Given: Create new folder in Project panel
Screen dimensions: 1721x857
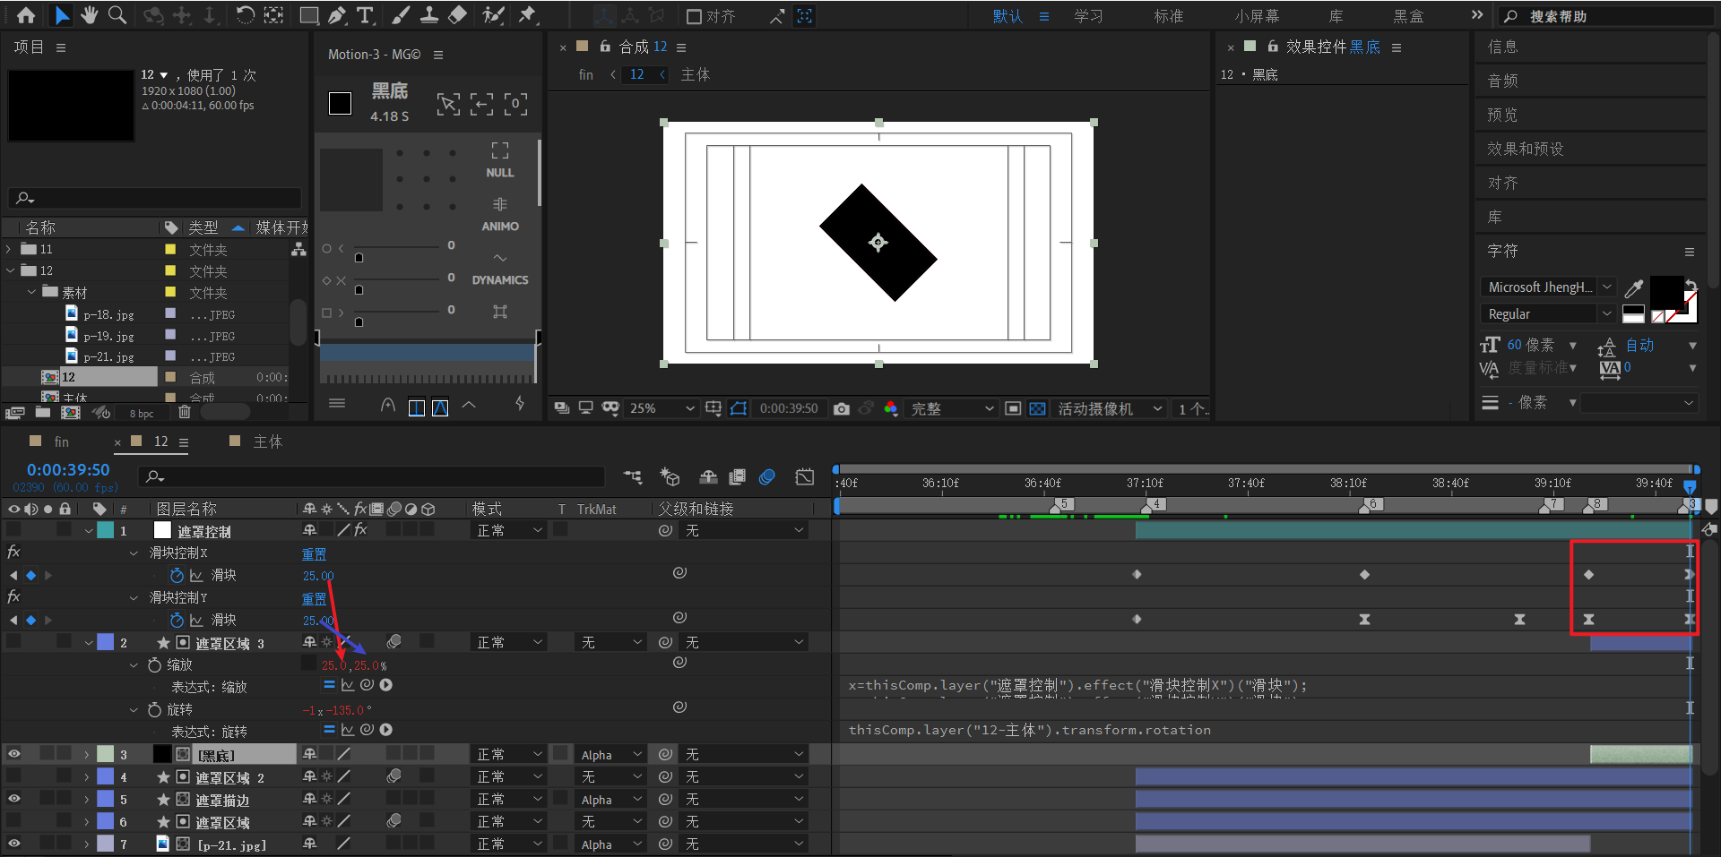Looking at the screenshot, I should click(42, 412).
